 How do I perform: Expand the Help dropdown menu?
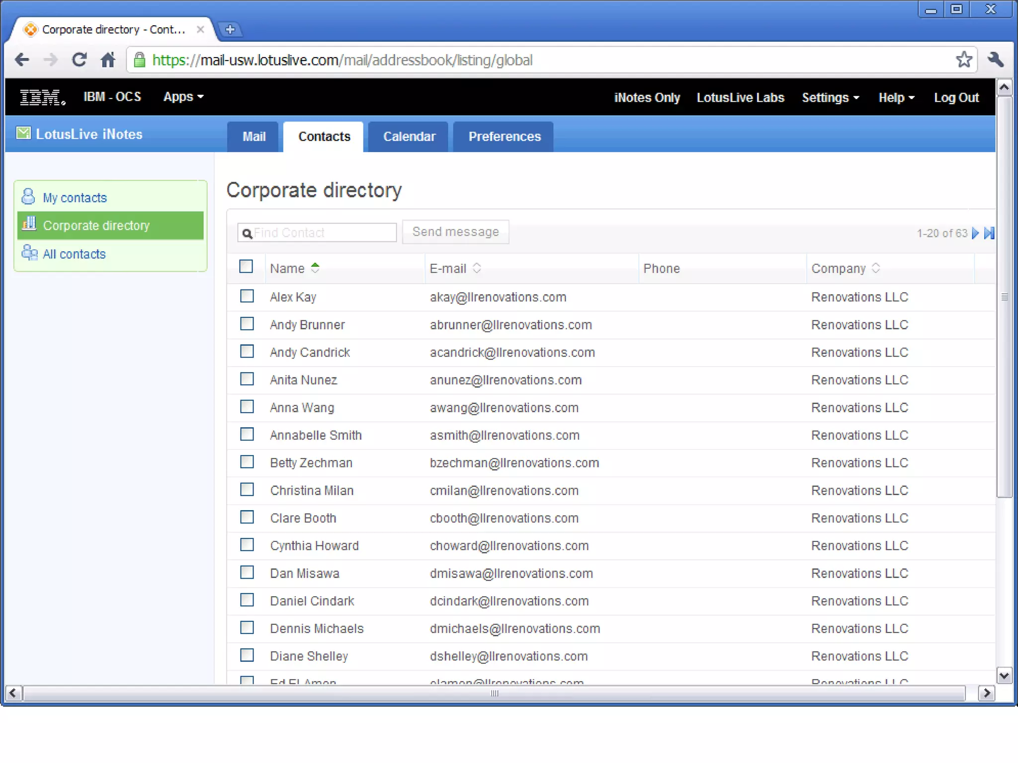[896, 97]
